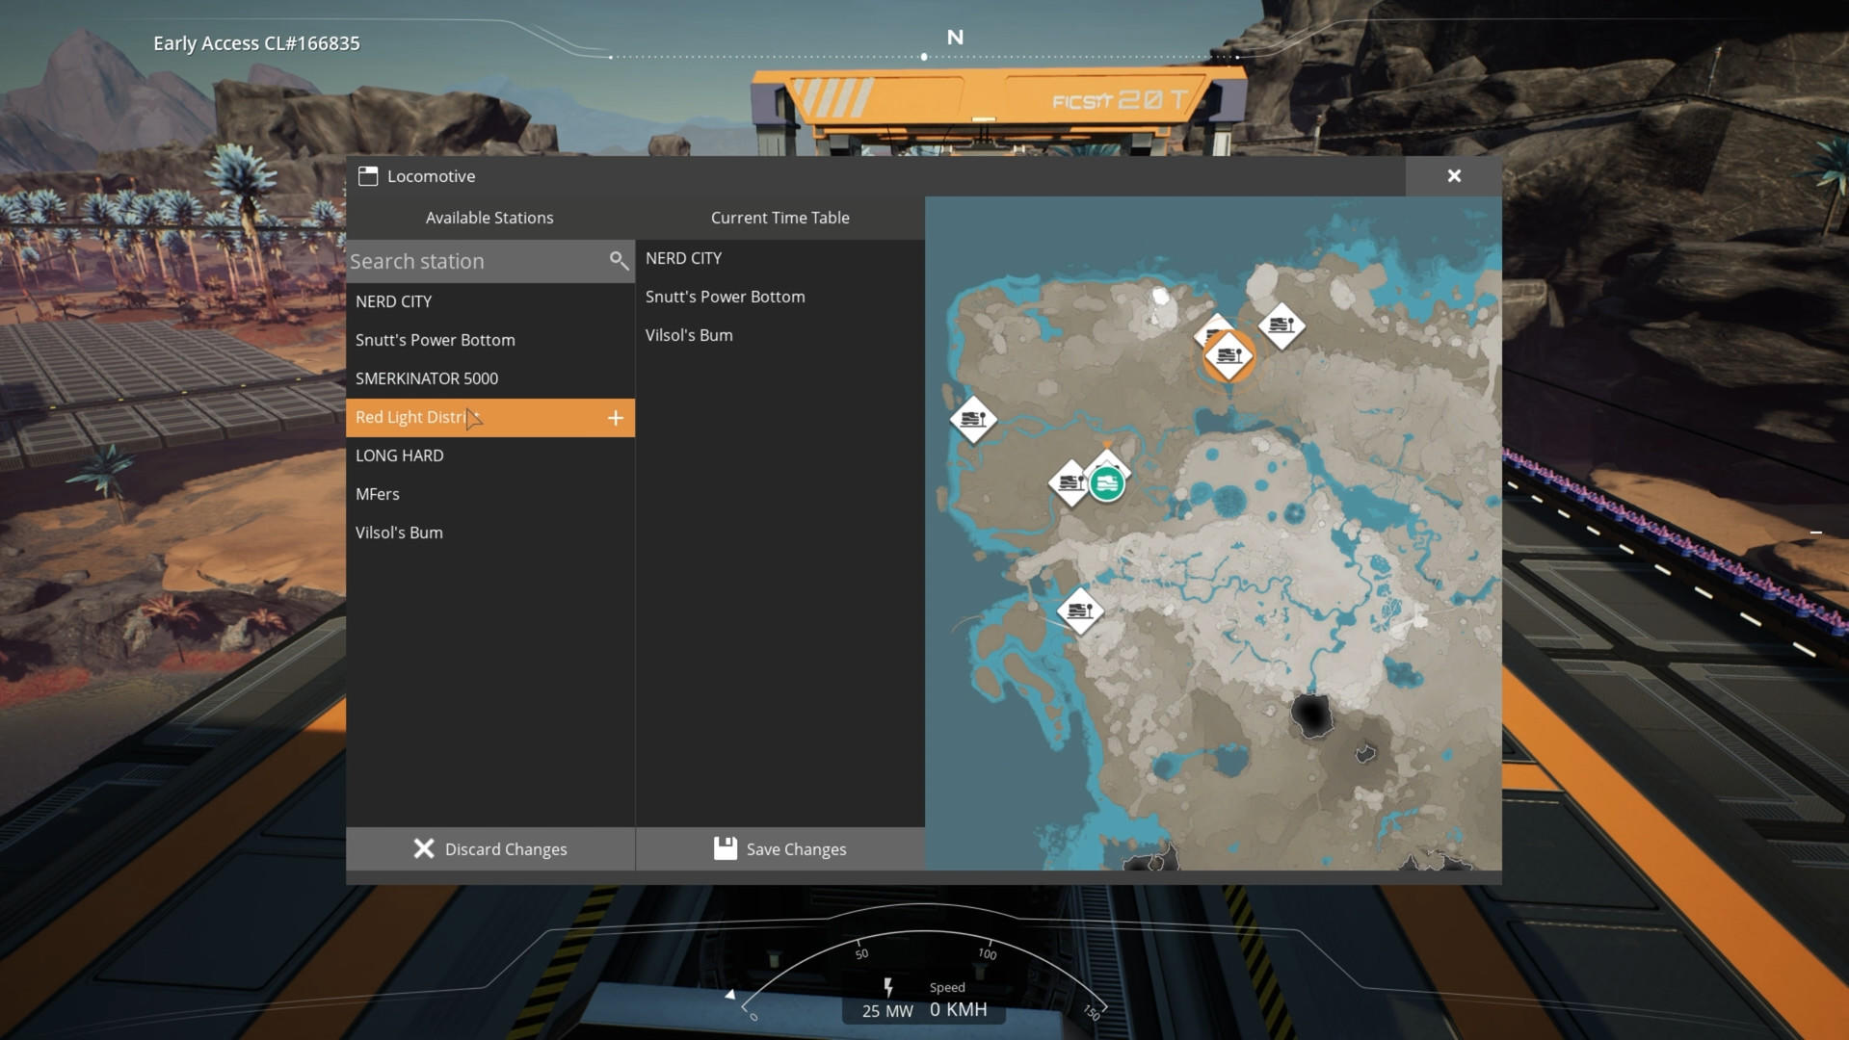Image resolution: width=1849 pixels, height=1040 pixels.
Task: Click the magnifying glass search icon
Action: click(618, 261)
